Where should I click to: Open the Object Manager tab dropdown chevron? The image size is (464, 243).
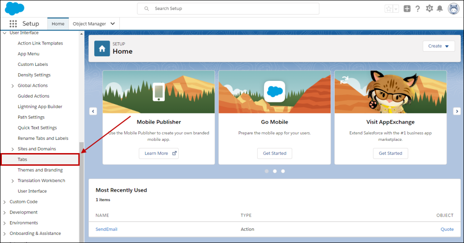click(112, 24)
